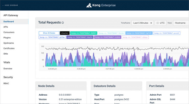Click the 2:25:00 pm axis label
Image resolution: width=189 pixels, height=104 pixels.
pyautogui.click(x=52, y=69)
